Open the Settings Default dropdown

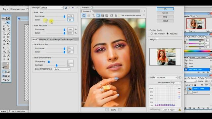(52, 8)
